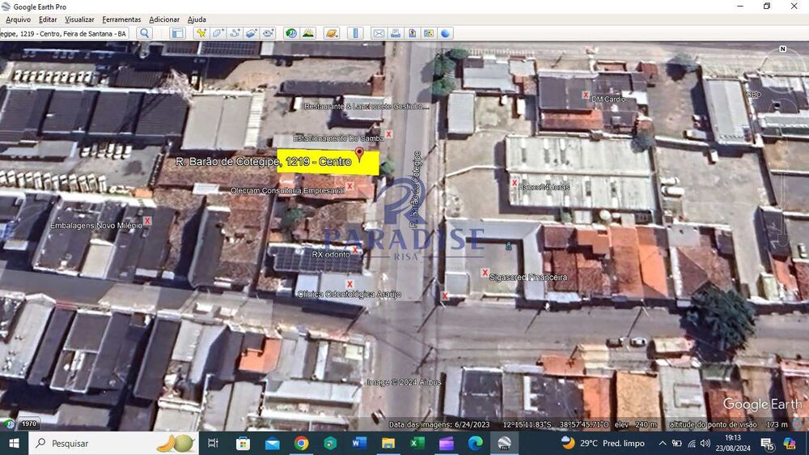Screen dimensions: 809x455
Task: Toggle sunlight across the landscape
Action: tap(308, 33)
